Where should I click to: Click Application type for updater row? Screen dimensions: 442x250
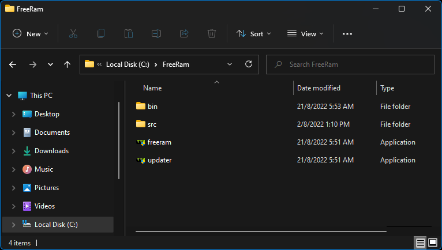tap(398, 160)
